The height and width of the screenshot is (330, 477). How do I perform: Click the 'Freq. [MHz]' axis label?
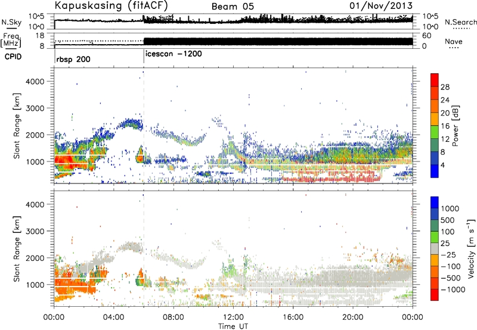11,41
